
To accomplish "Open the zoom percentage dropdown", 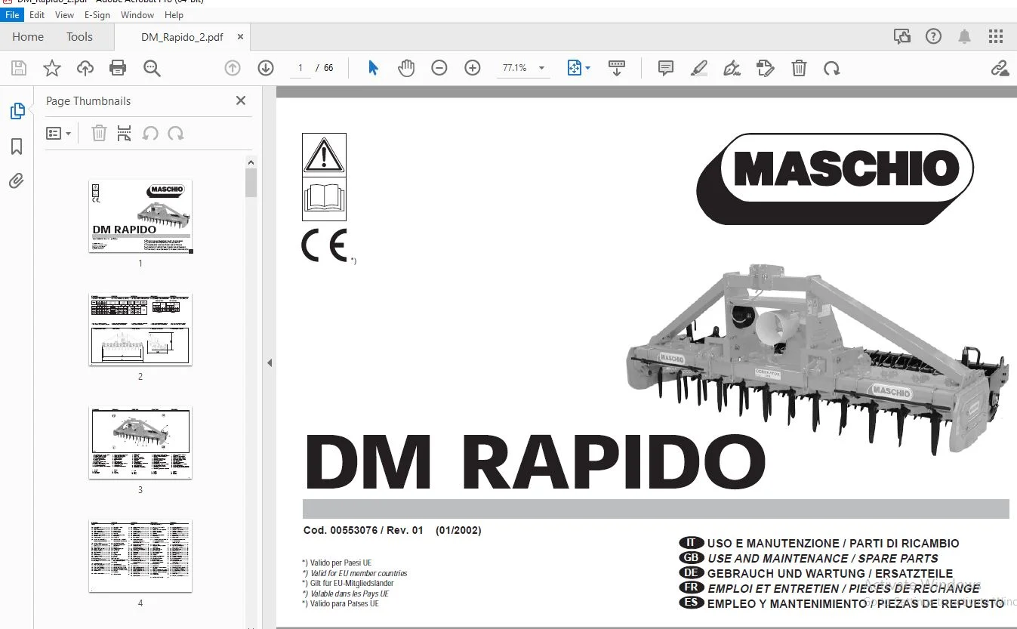I will [541, 68].
